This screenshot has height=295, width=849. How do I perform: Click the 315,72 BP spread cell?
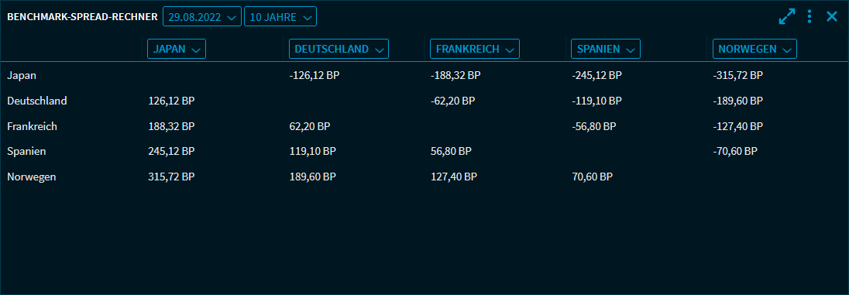point(171,177)
